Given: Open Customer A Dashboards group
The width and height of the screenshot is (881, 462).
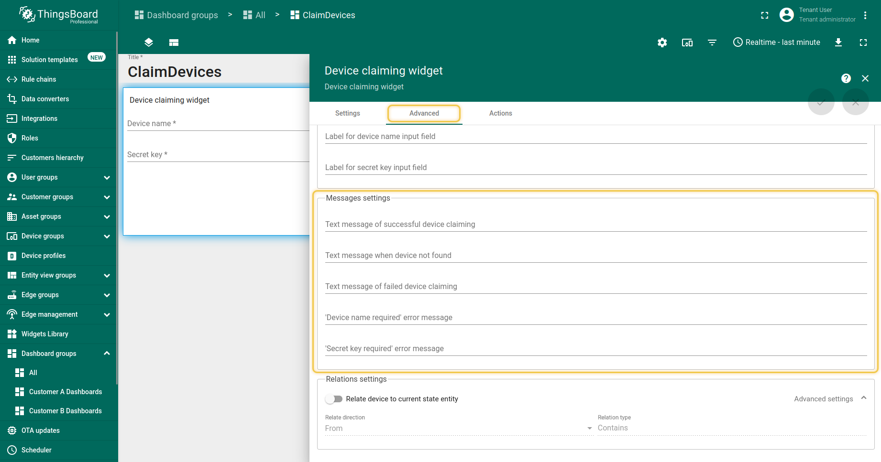Looking at the screenshot, I should (65, 392).
